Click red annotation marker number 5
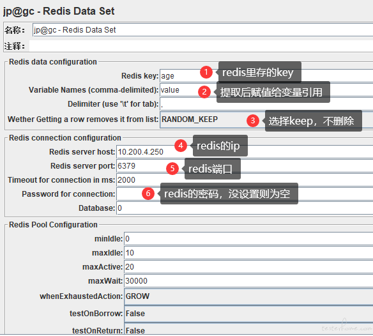 click(x=172, y=169)
